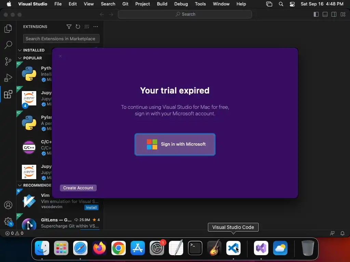Focus the Search Extensions in Marketplace field
Screen dimensions: 350x262
tap(61, 39)
